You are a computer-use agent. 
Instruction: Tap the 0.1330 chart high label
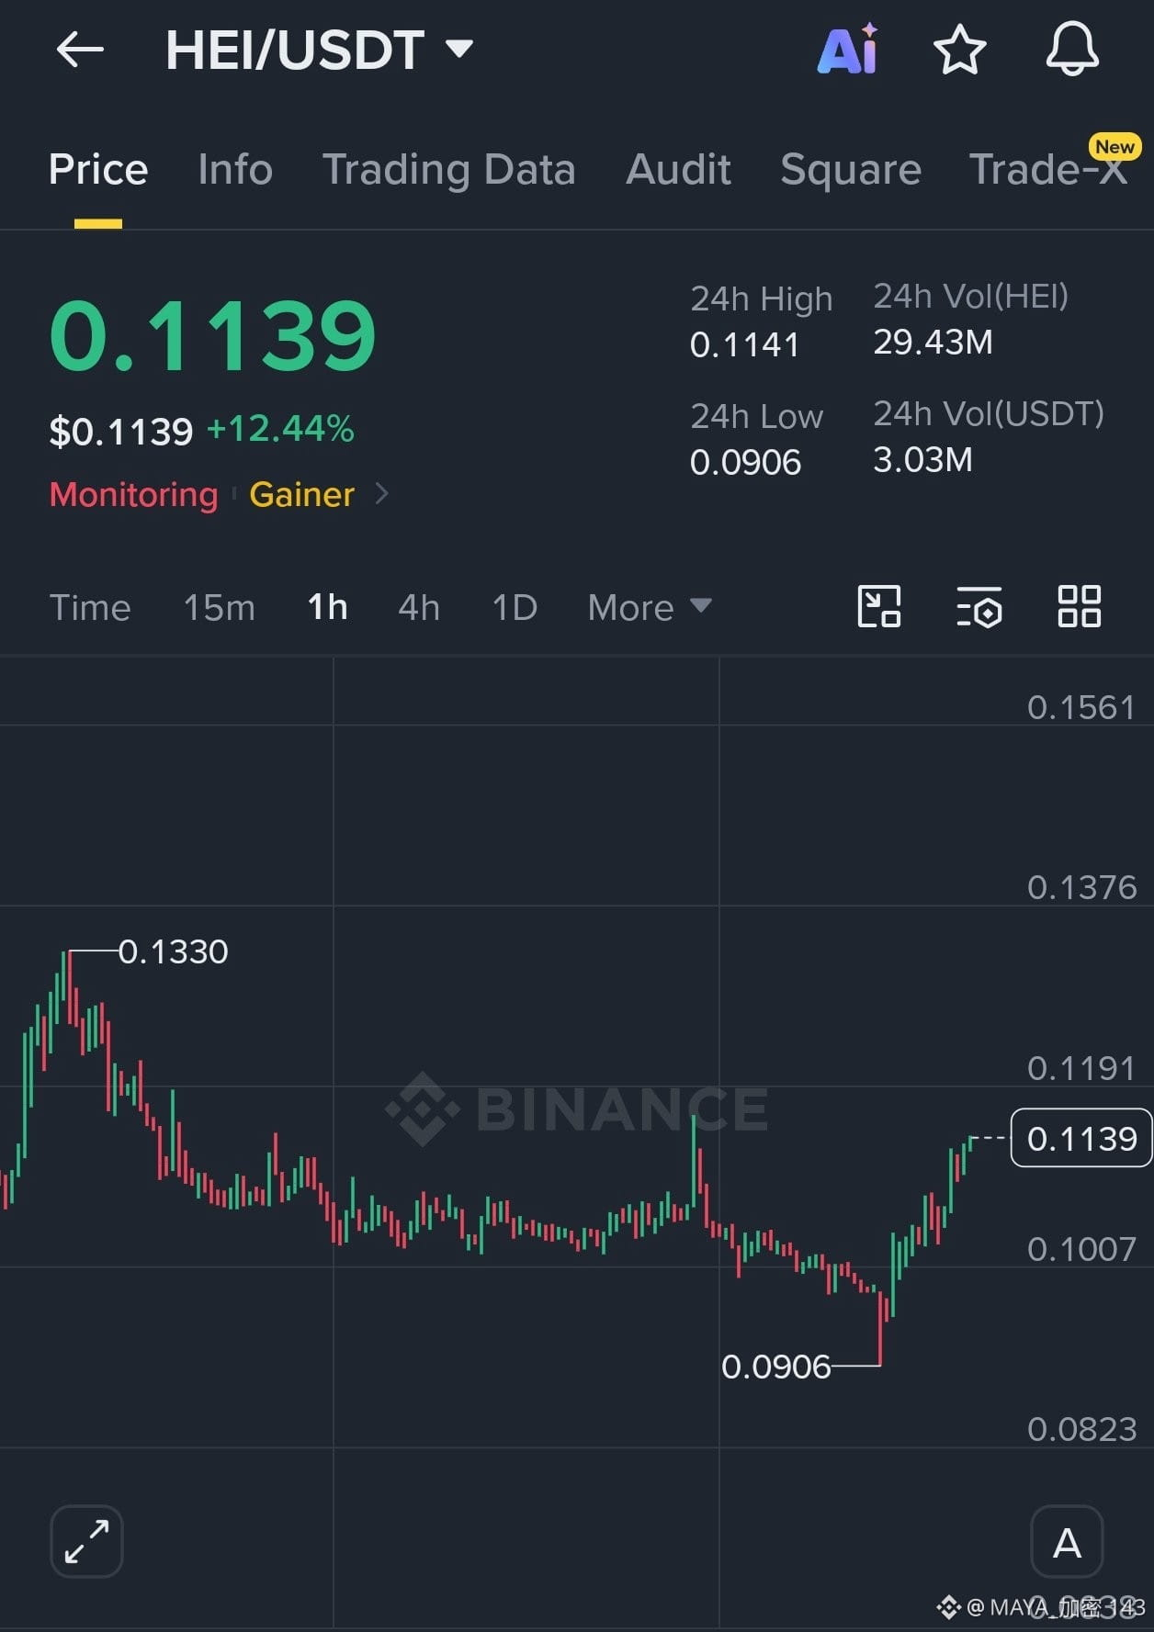click(173, 952)
